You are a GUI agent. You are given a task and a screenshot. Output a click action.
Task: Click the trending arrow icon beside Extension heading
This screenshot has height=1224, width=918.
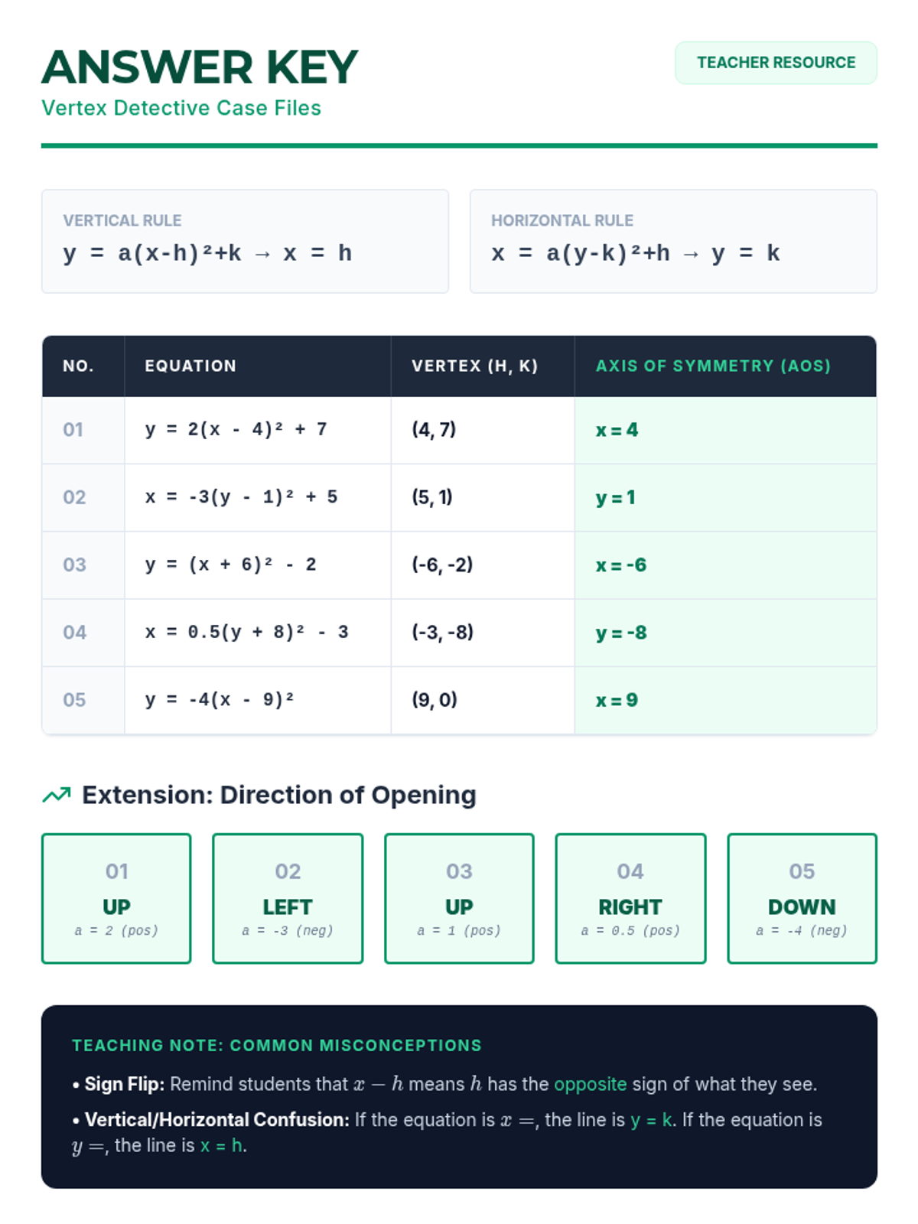tap(56, 796)
